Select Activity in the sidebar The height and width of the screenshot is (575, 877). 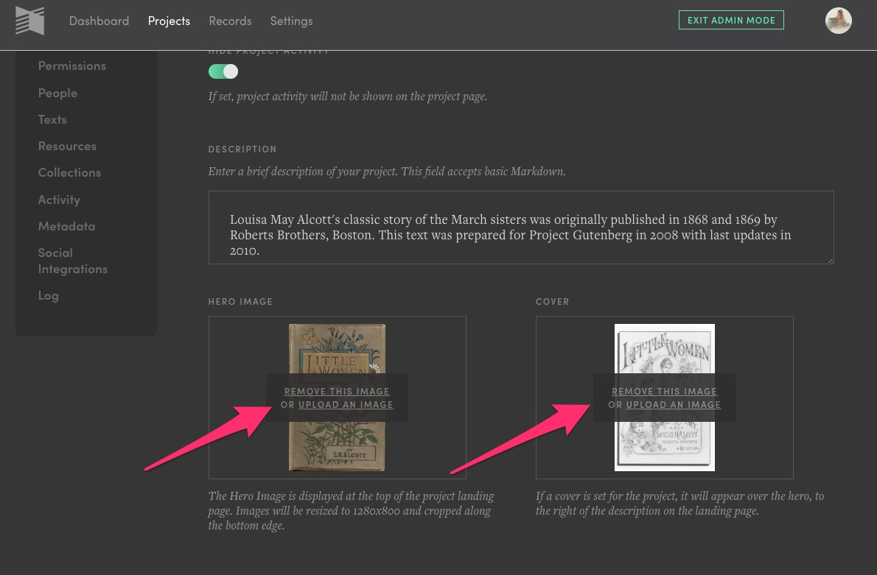(59, 200)
